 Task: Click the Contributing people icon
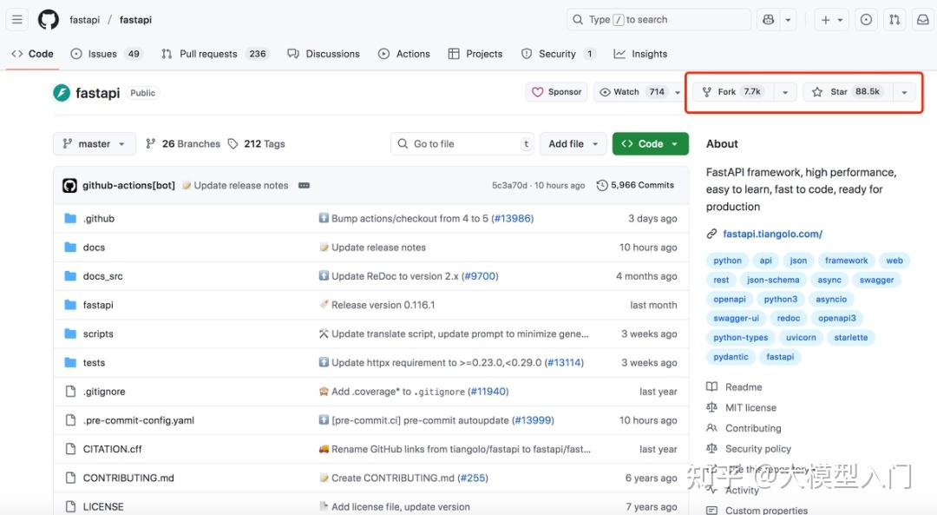point(711,428)
